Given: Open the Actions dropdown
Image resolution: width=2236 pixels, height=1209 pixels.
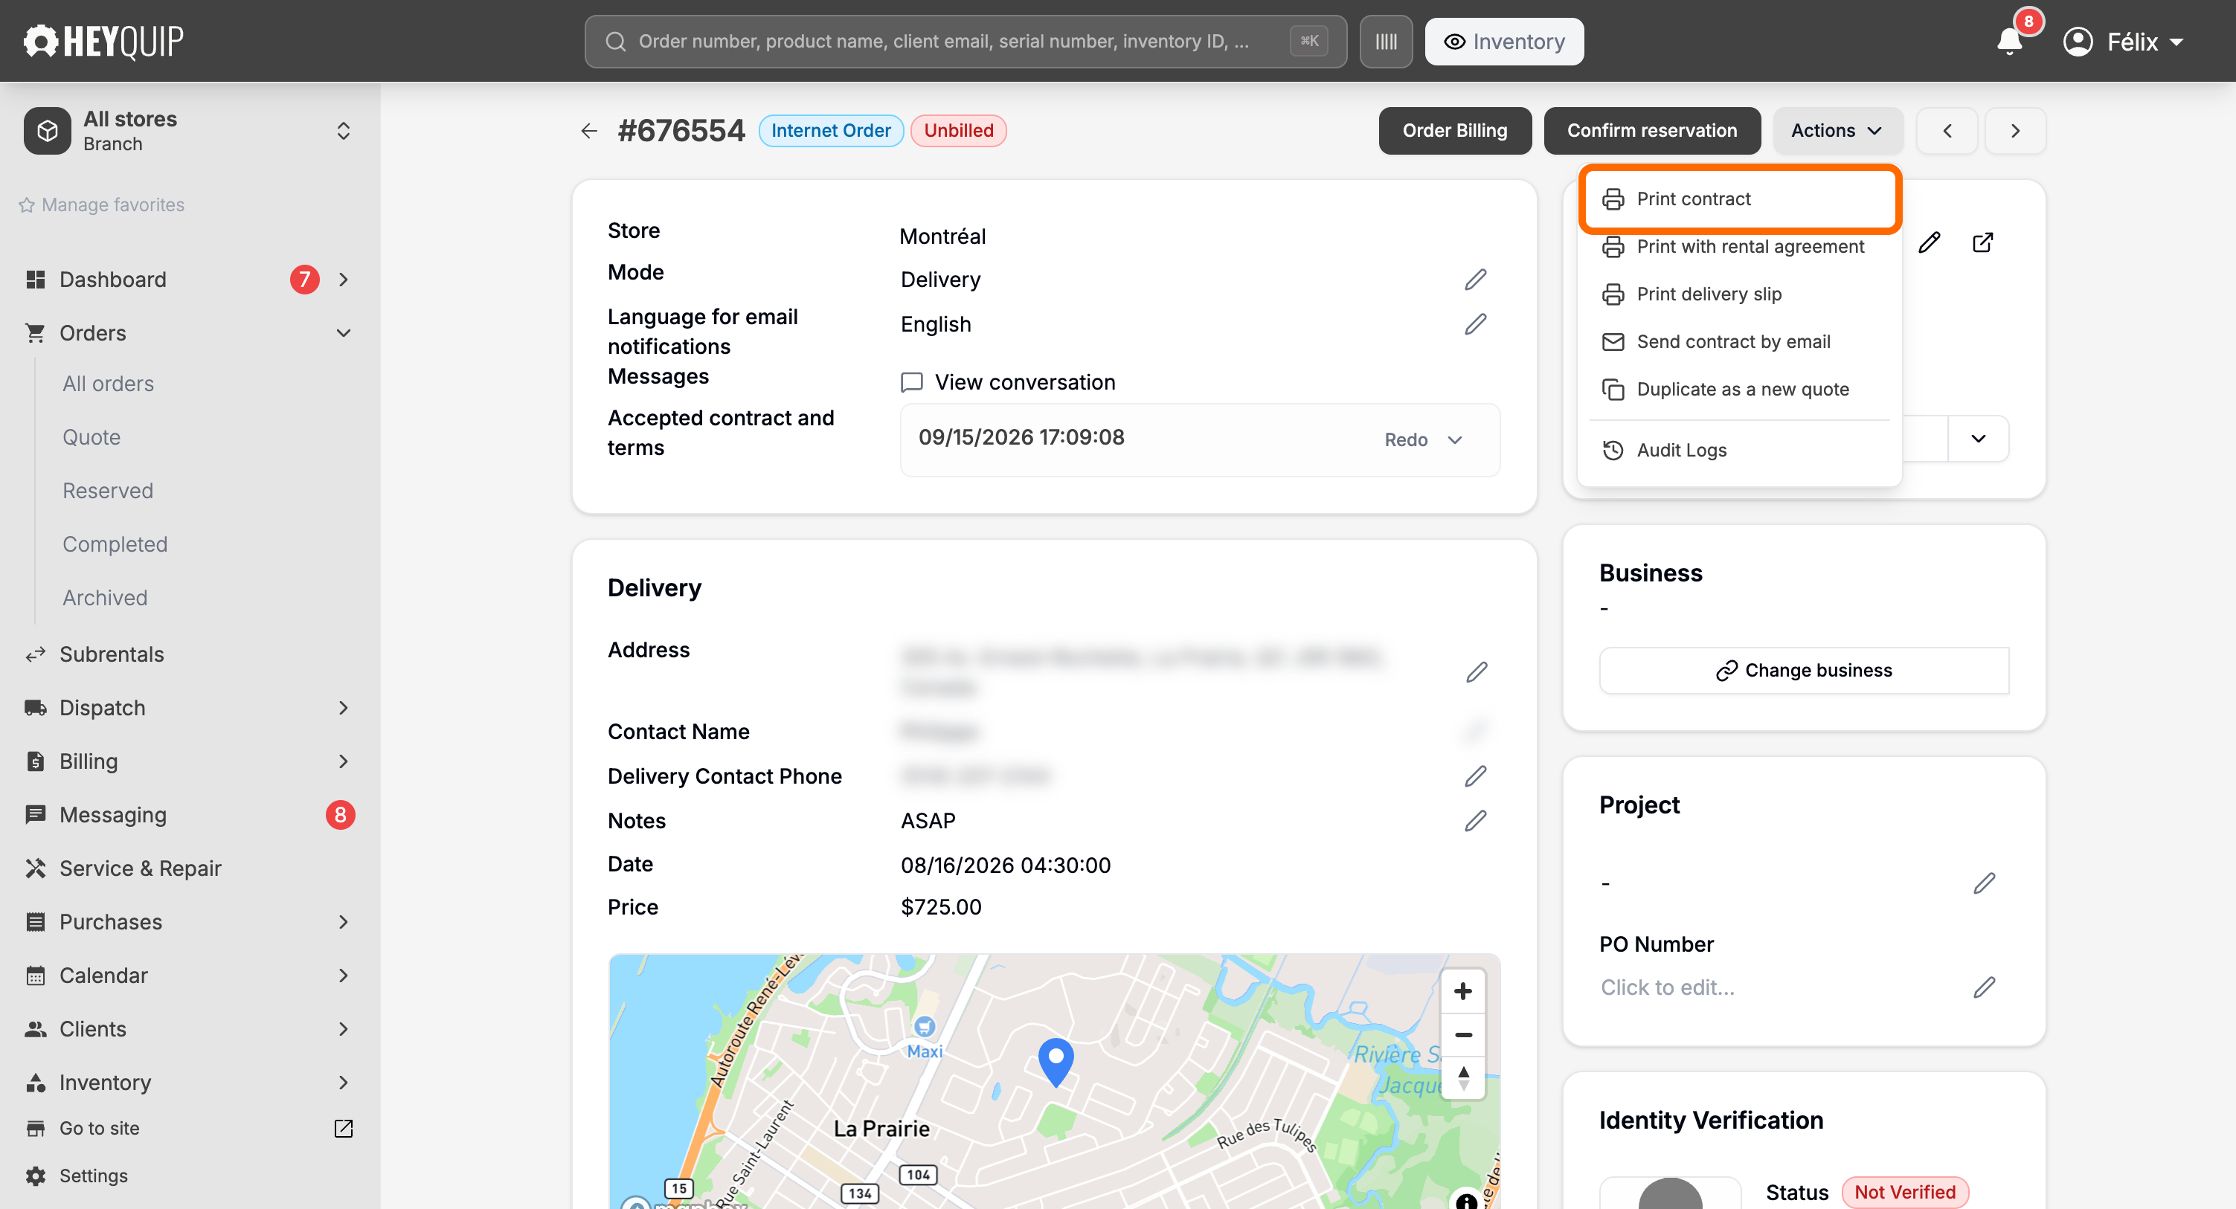Looking at the screenshot, I should click(1837, 130).
